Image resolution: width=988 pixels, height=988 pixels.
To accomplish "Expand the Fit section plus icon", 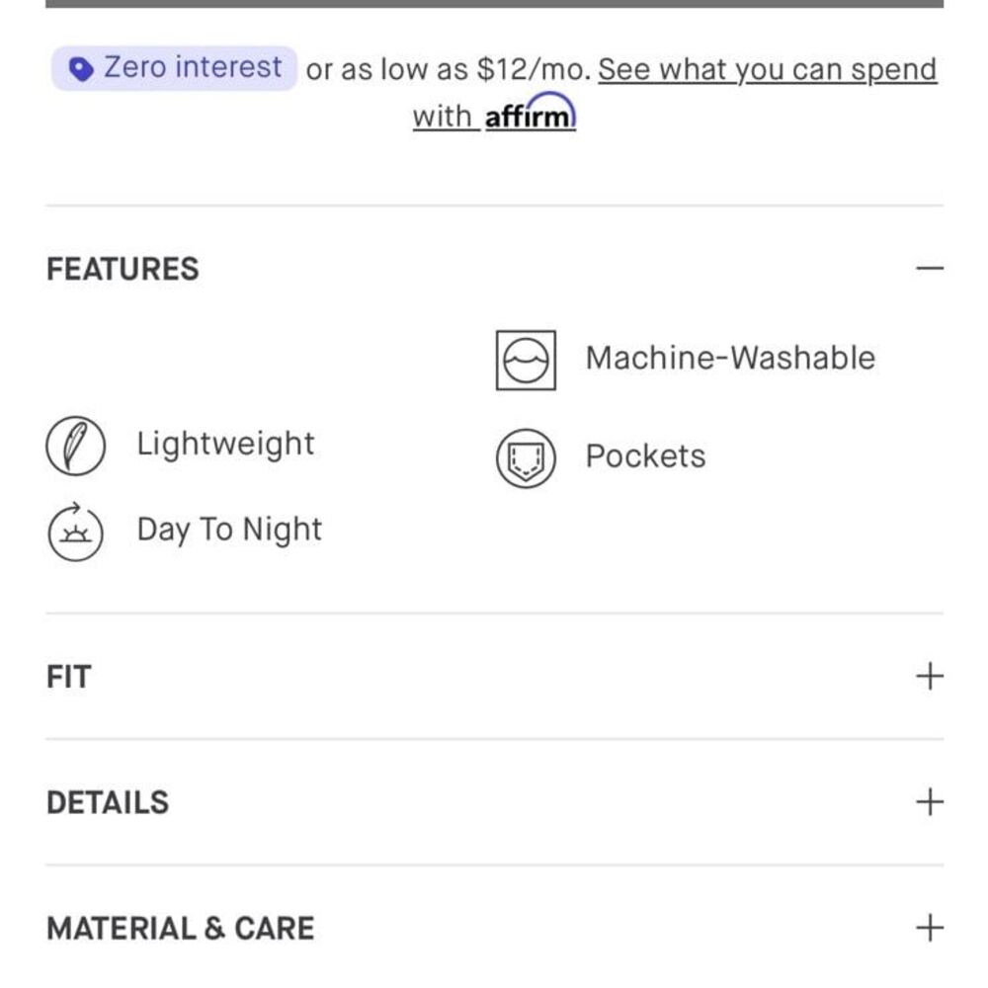I will click(930, 676).
